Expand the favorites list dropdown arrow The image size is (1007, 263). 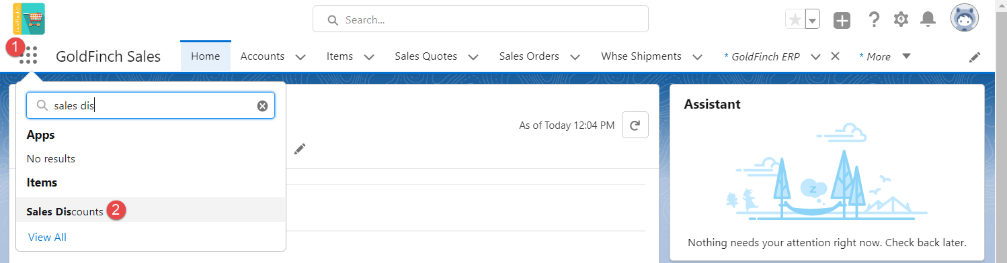[x=813, y=20]
